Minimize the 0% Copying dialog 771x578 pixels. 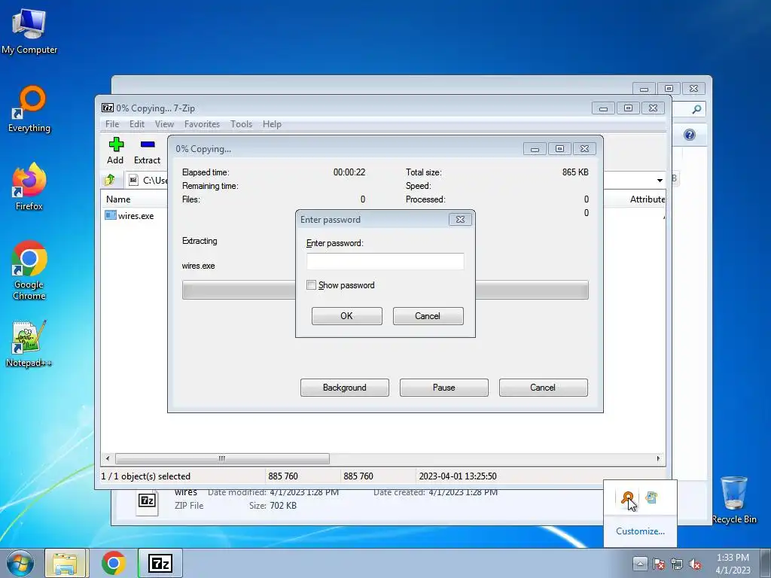[535, 148]
